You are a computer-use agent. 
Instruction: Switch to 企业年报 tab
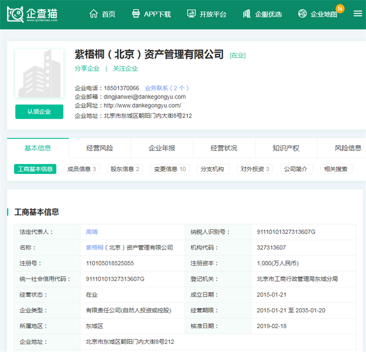tap(162, 148)
